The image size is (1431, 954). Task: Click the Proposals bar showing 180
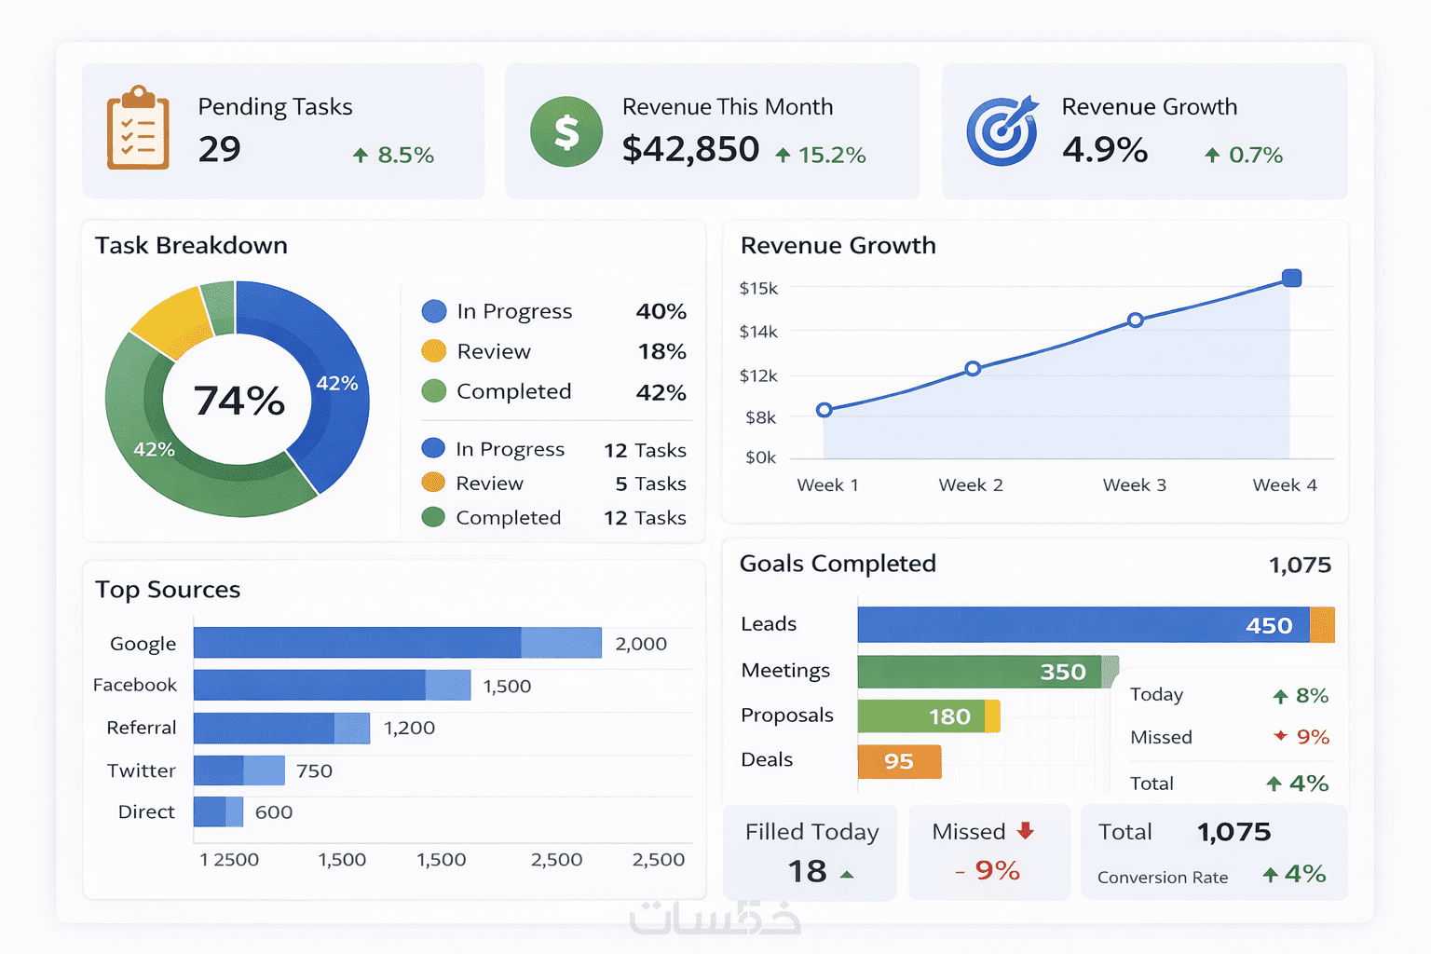(929, 716)
